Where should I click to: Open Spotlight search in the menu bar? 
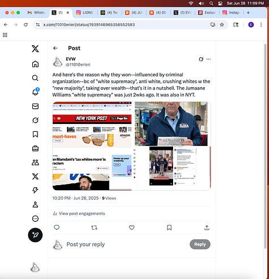pos(211,3)
